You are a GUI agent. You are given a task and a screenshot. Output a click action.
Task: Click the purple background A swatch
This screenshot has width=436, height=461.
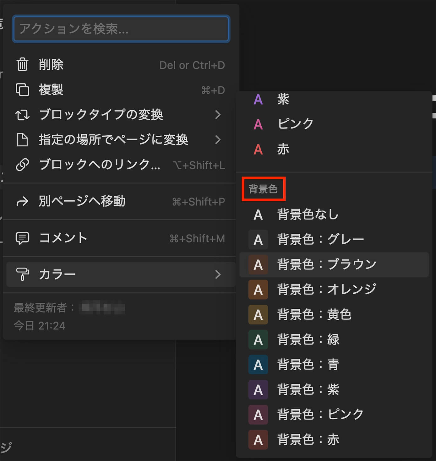pos(258,390)
